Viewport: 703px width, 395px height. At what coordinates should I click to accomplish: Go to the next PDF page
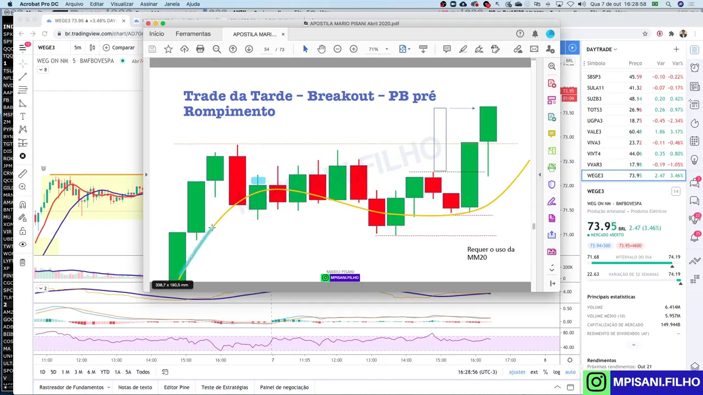[249, 49]
